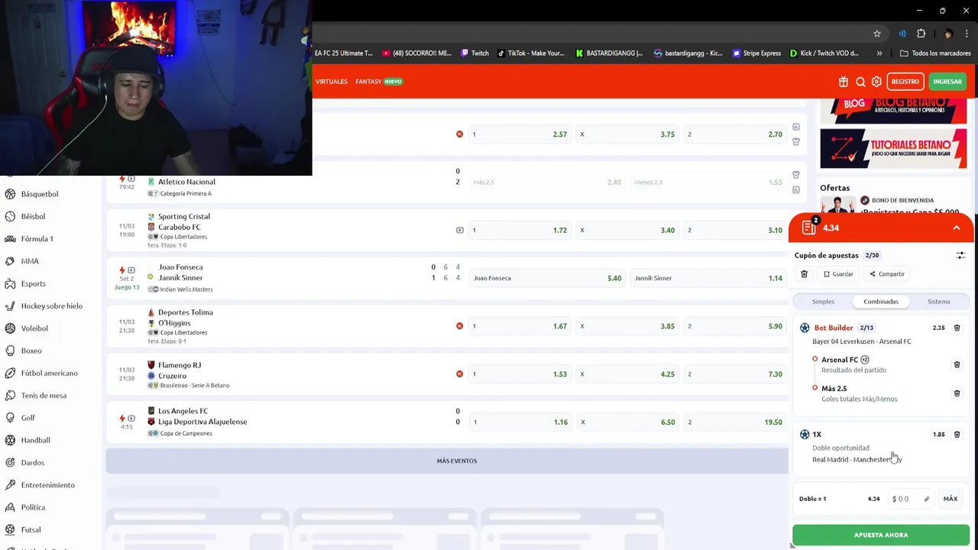The width and height of the screenshot is (978, 550).
Task: Collapse the bet slip with the chevron
Action: click(x=957, y=228)
